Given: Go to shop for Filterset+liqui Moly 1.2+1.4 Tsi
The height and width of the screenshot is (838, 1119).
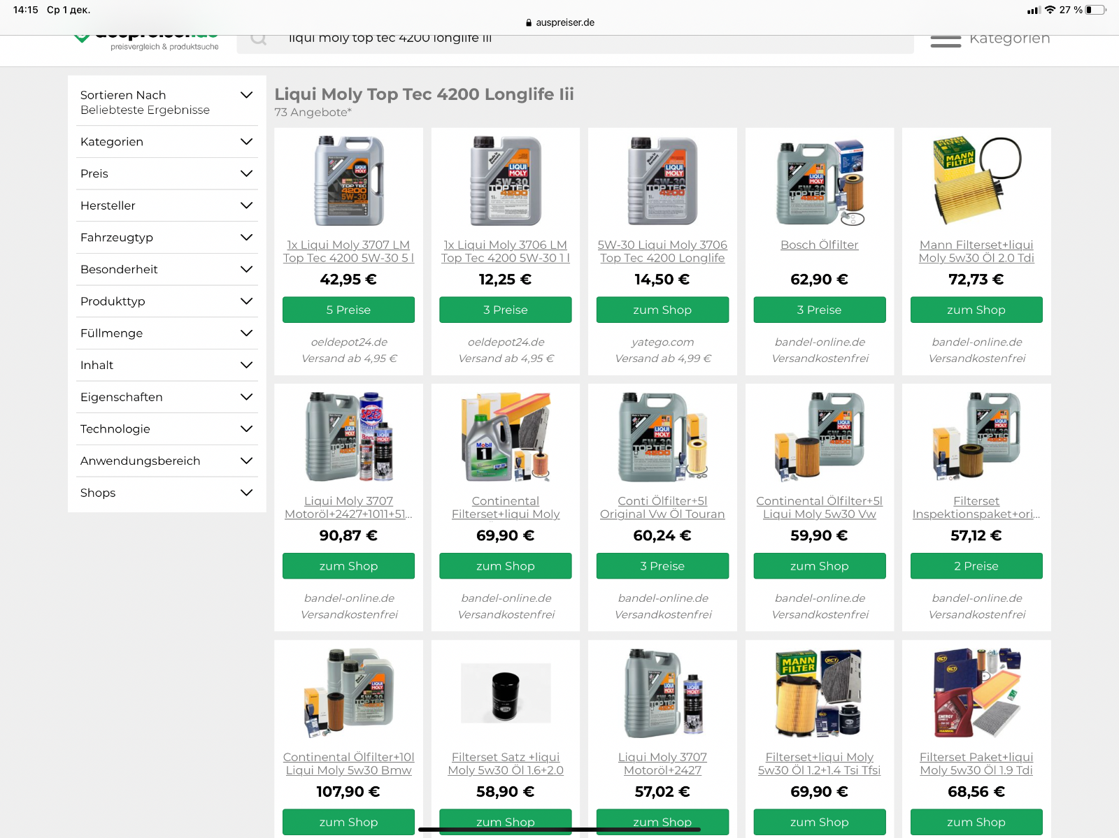Looking at the screenshot, I should click(x=820, y=822).
